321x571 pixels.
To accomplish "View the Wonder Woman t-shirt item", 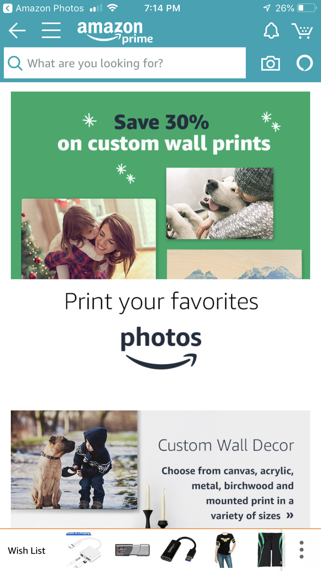I will (x=225, y=550).
